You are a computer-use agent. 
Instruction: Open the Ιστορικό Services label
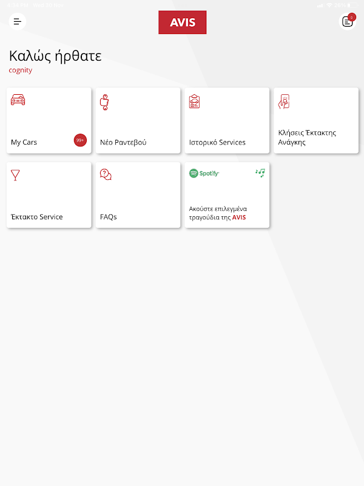coord(217,142)
